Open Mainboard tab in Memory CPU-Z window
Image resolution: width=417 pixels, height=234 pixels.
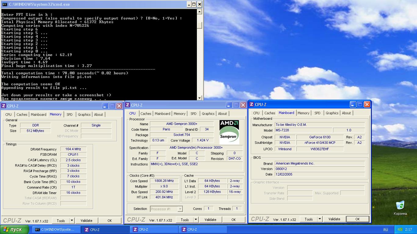pyautogui.click(x=38, y=115)
